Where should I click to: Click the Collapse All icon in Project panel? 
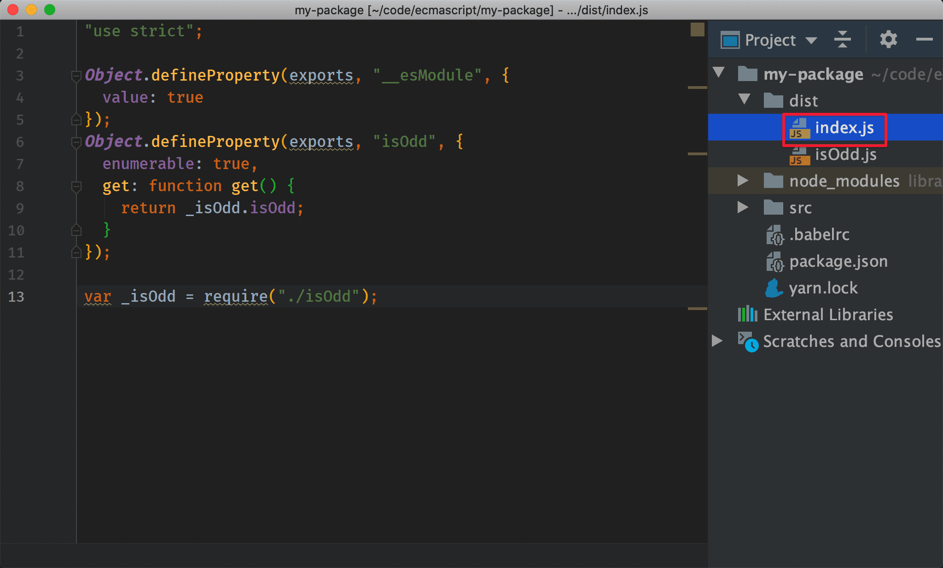tap(842, 40)
